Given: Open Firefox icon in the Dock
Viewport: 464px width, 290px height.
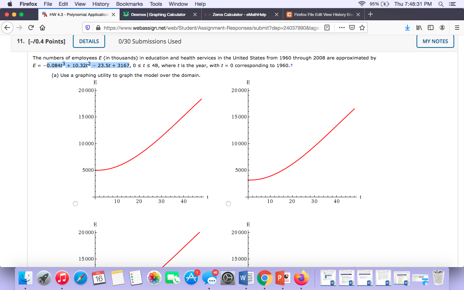Looking at the screenshot, I should [x=301, y=278].
